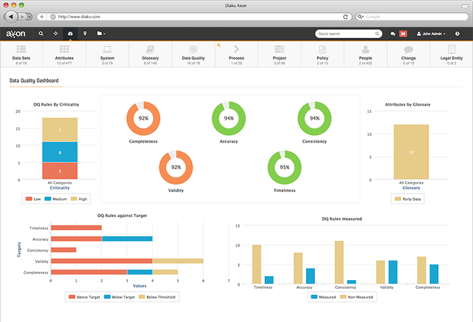Open the Legal Entity section
Viewport: 473px width, 322px height.
451,54
